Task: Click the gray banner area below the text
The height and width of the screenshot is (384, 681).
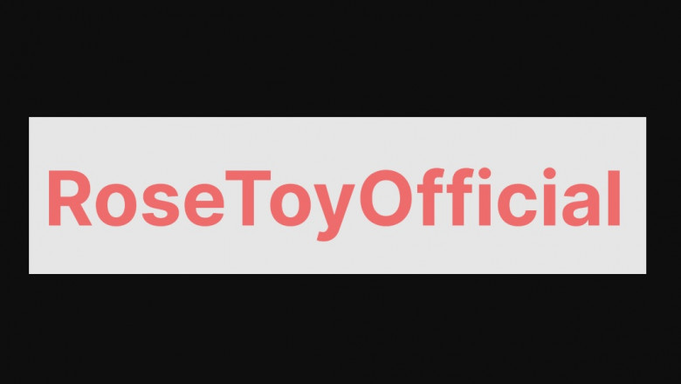Action: tap(338, 257)
